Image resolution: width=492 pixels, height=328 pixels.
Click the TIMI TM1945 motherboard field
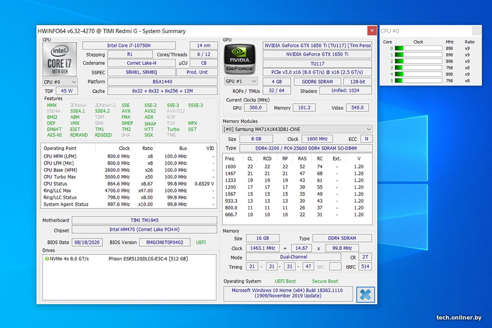click(144, 220)
